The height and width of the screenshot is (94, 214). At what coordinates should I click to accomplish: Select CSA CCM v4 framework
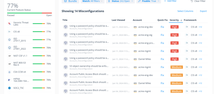[29, 72]
